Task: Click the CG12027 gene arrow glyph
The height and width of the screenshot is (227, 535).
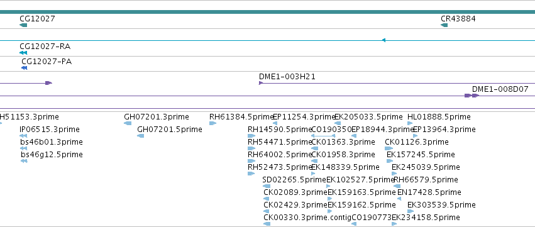Action: (x=23, y=25)
